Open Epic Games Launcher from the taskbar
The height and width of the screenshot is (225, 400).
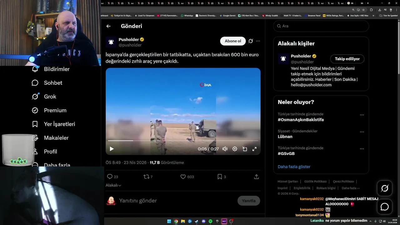(217, 221)
